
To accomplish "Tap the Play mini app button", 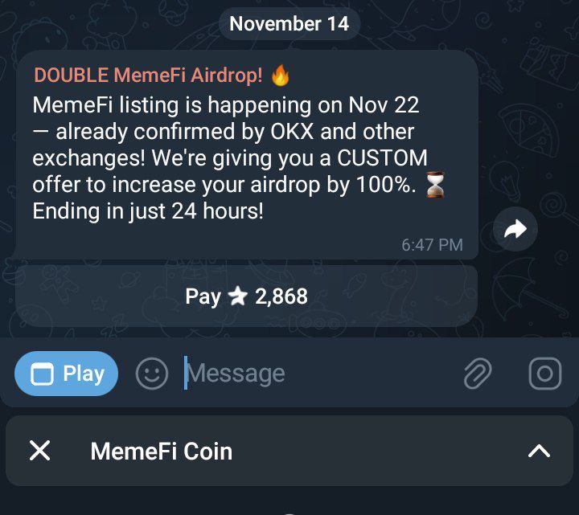I will pos(67,374).
